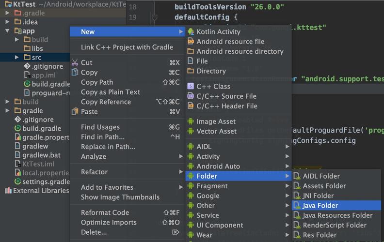Screen dimensions: 384x242
Task: Click the Vector Asset android icon
Action: tap(191, 131)
